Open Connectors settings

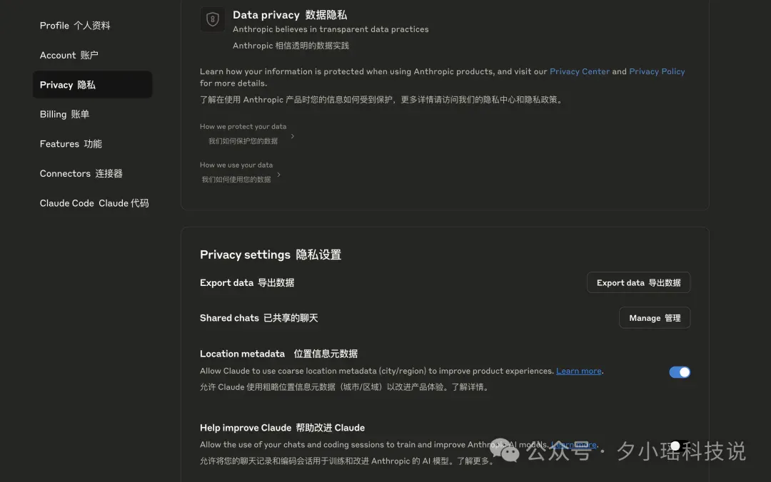click(81, 173)
